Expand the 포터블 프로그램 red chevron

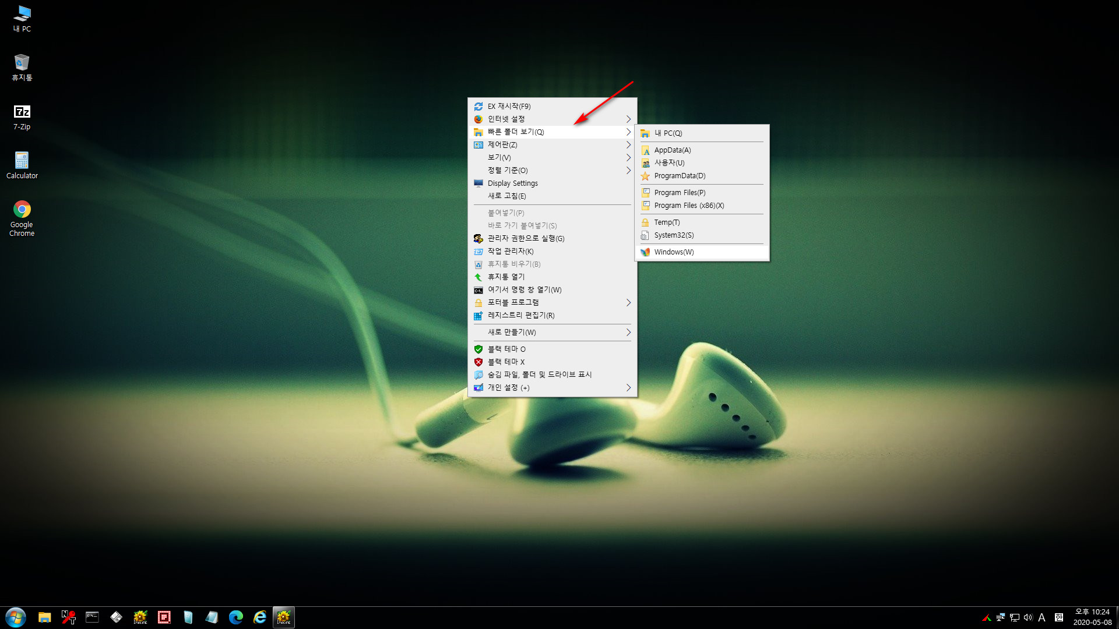click(x=628, y=303)
